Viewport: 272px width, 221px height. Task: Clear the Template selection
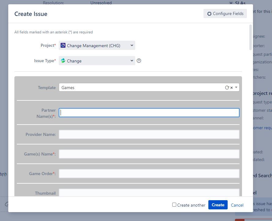231,88
